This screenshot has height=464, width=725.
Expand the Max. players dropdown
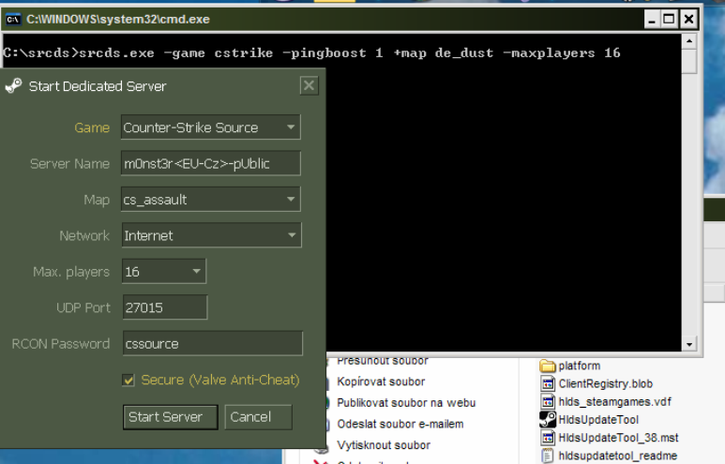pyautogui.click(x=164, y=271)
